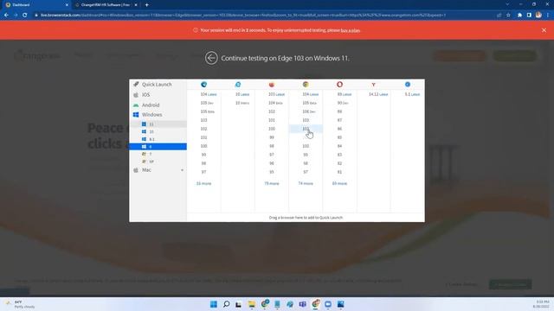The width and height of the screenshot is (554, 311).
Task: Select the Chrome browser icon
Action: click(306, 85)
